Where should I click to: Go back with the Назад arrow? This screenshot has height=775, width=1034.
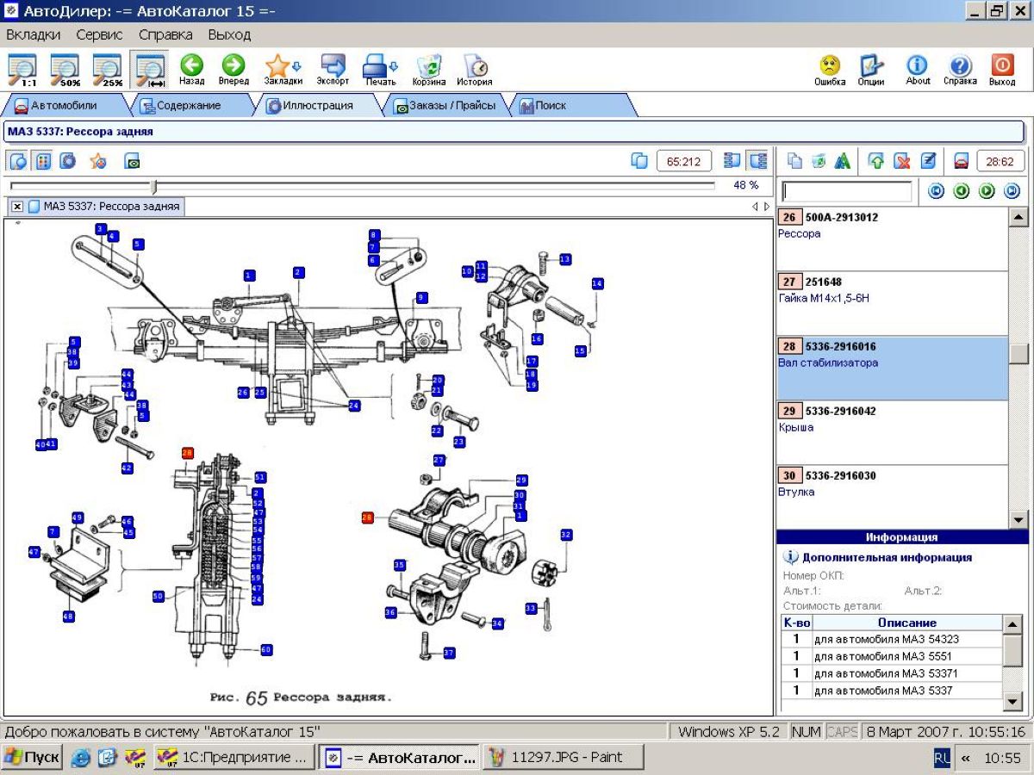pyautogui.click(x=191, y=70)
